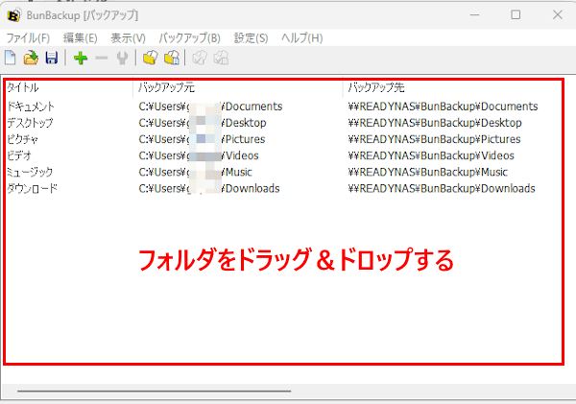Select the ダウンロード row title
The image size is (576, 404).
pos(33,188)
